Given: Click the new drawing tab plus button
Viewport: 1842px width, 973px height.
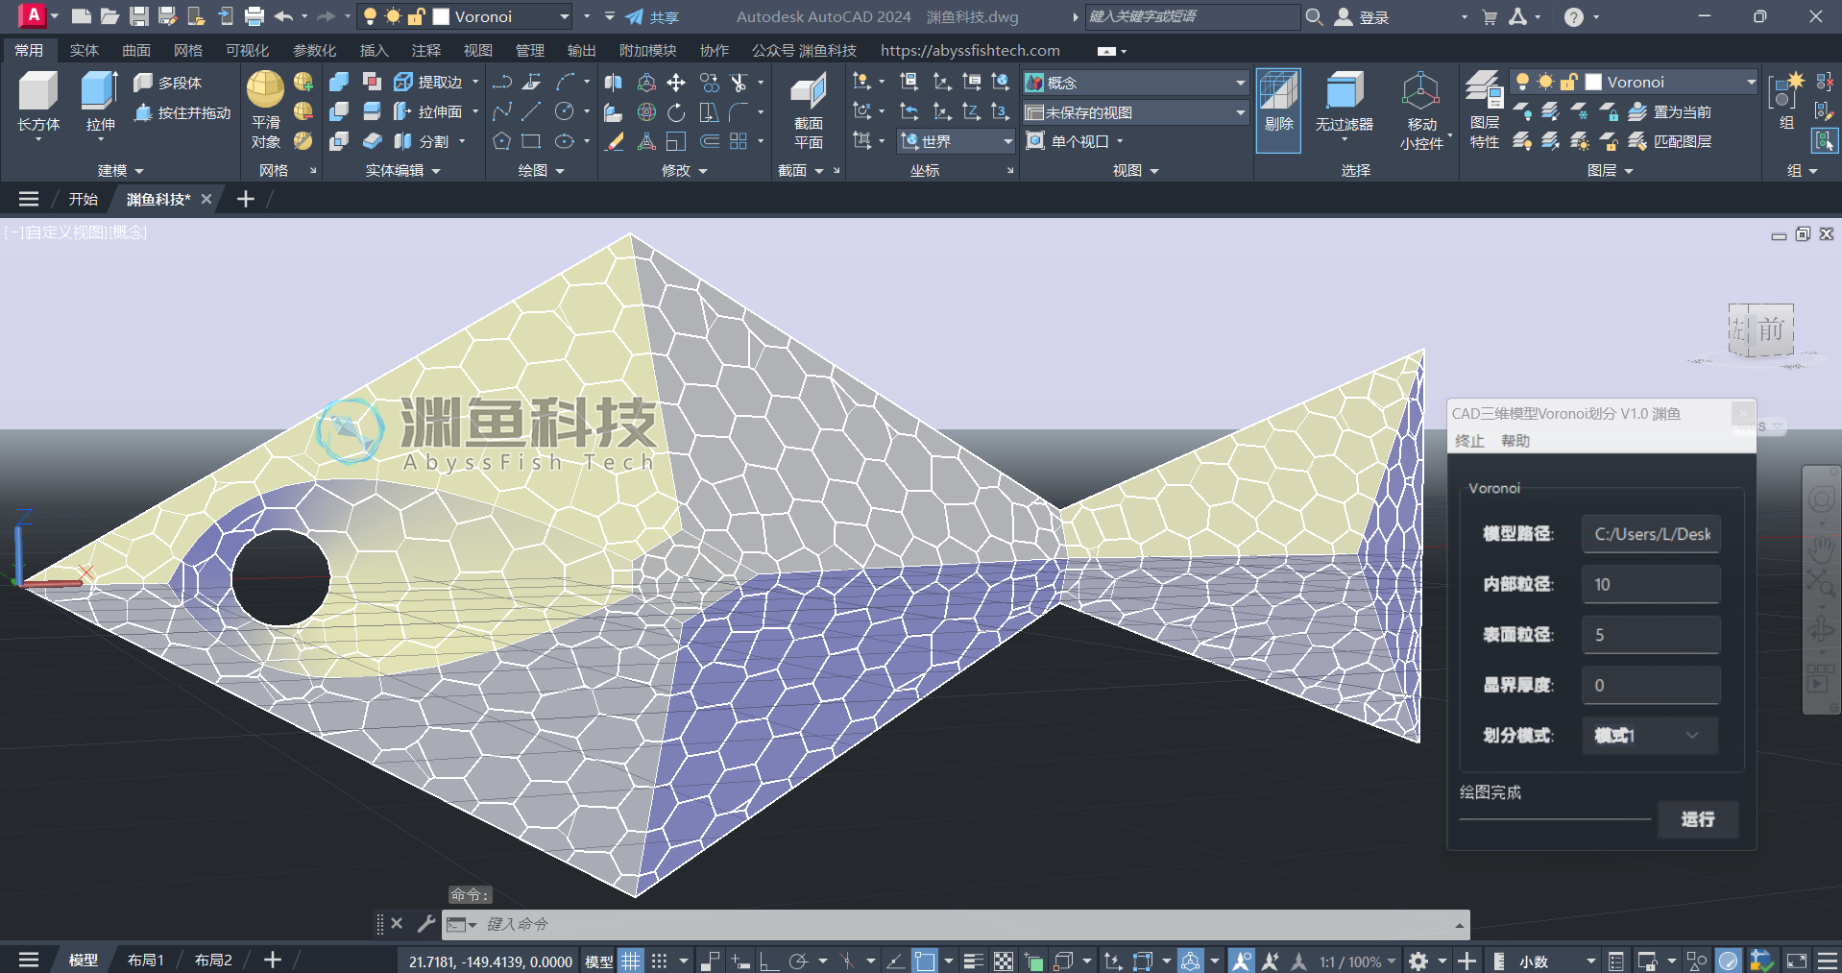Looking at the screenshot, I should click(x=246, y=199).
